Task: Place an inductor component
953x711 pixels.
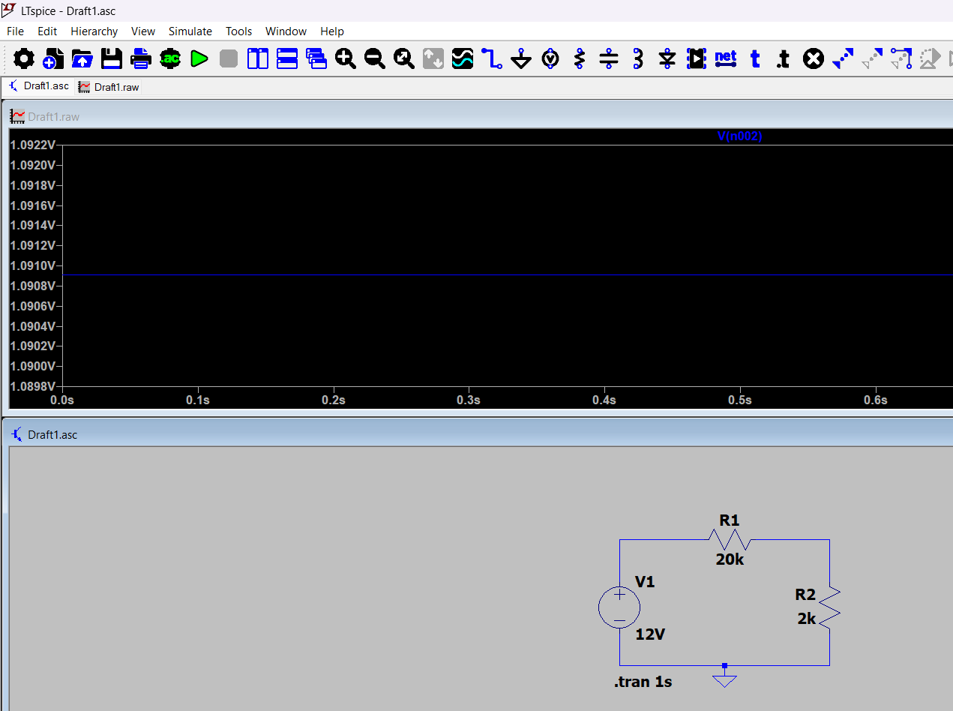Action: point(638,58)
